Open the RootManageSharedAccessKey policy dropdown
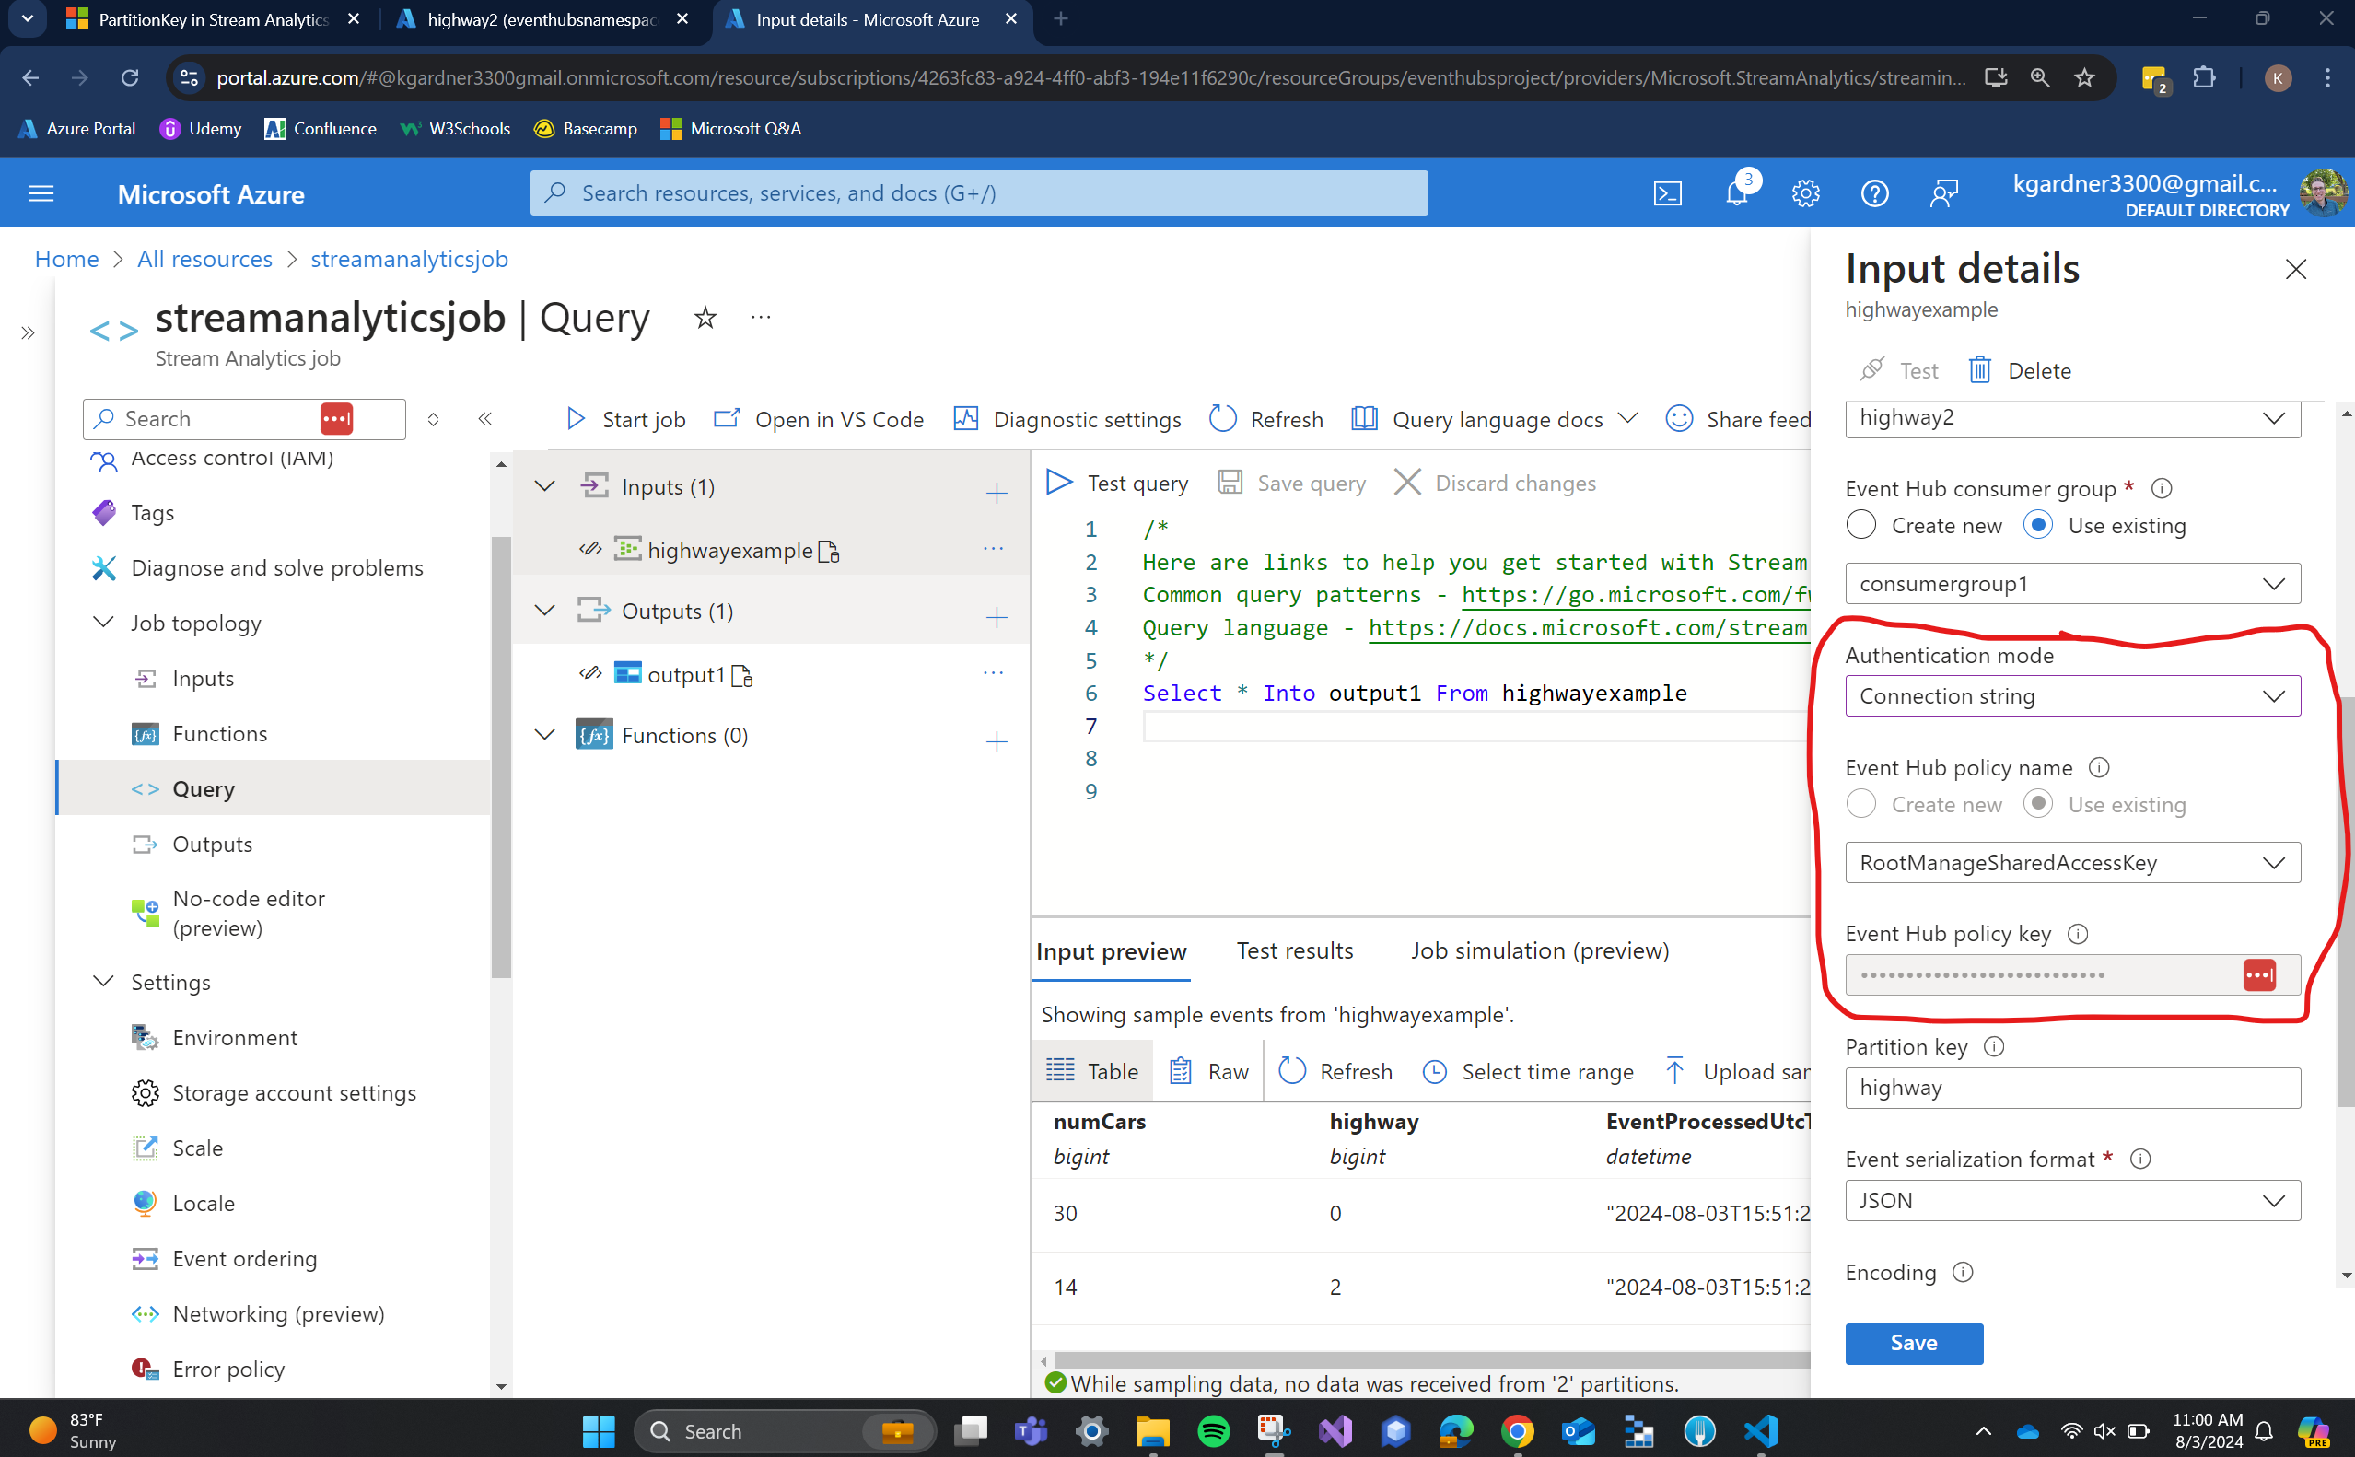Viewport: 2355px width, 1457px height. point(2072,862)
